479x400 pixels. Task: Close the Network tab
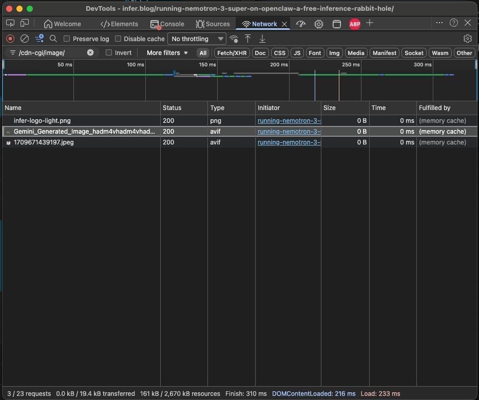point(284,24)
